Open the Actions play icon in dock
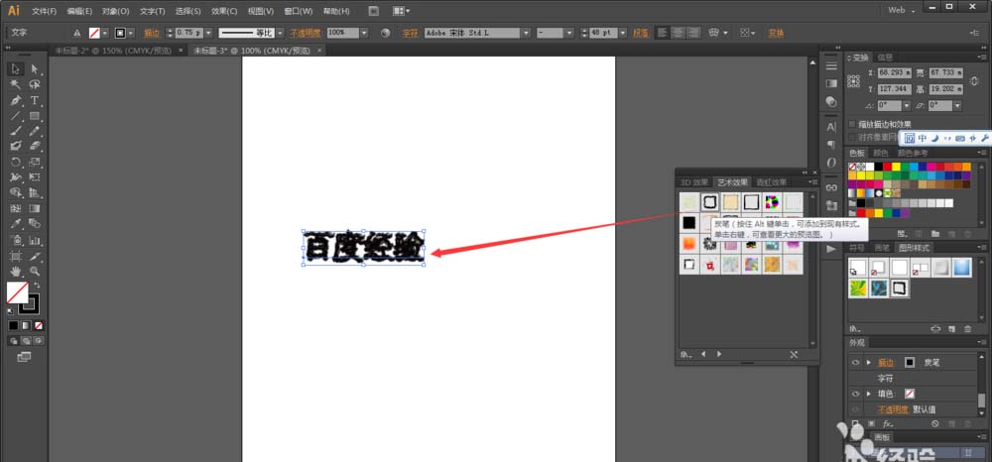This screenshot has width=992, height=462. pos(831,249)
